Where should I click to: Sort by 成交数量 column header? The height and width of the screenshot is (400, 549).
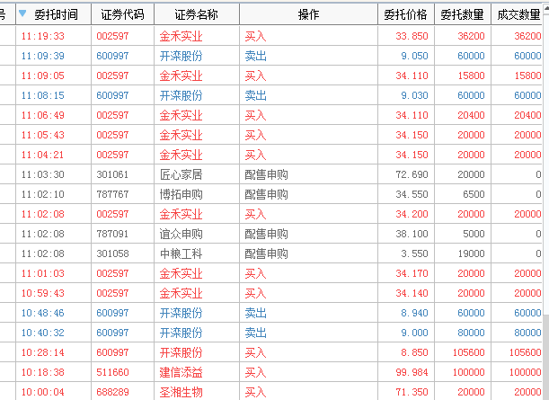pos(518,14)
